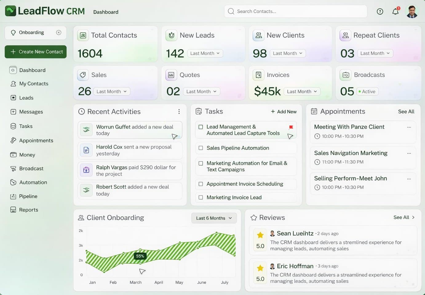Switch to the Dashboard tab in the header
The height and width of the screenshot is (295, 425).
point(106,12)
